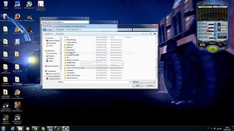Viewport: 234px width, 131px height.
Task: Select the Program Files (x86) folder
Action: pyautogui.click(x=72, y=55)
